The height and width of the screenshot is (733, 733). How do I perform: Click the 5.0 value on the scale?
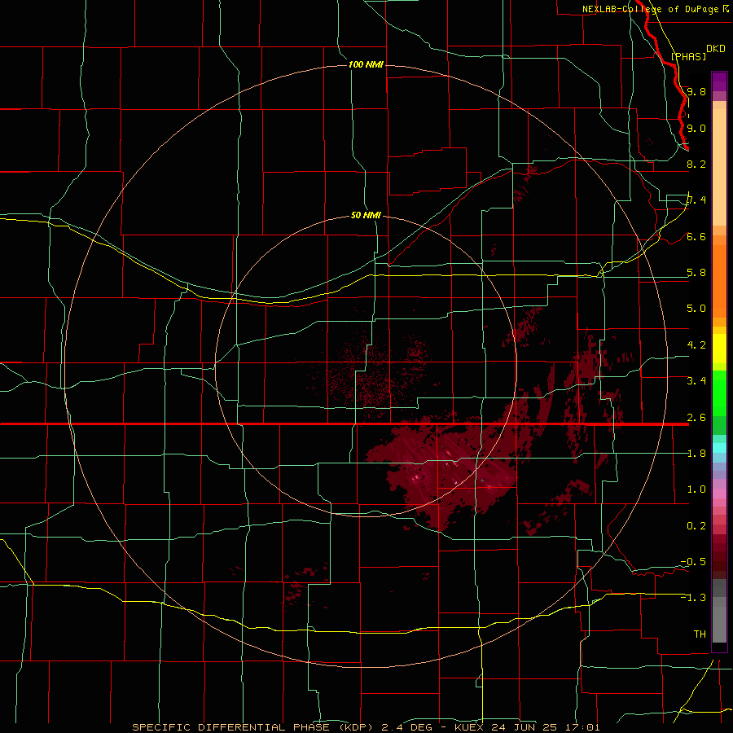coord(696,309)
